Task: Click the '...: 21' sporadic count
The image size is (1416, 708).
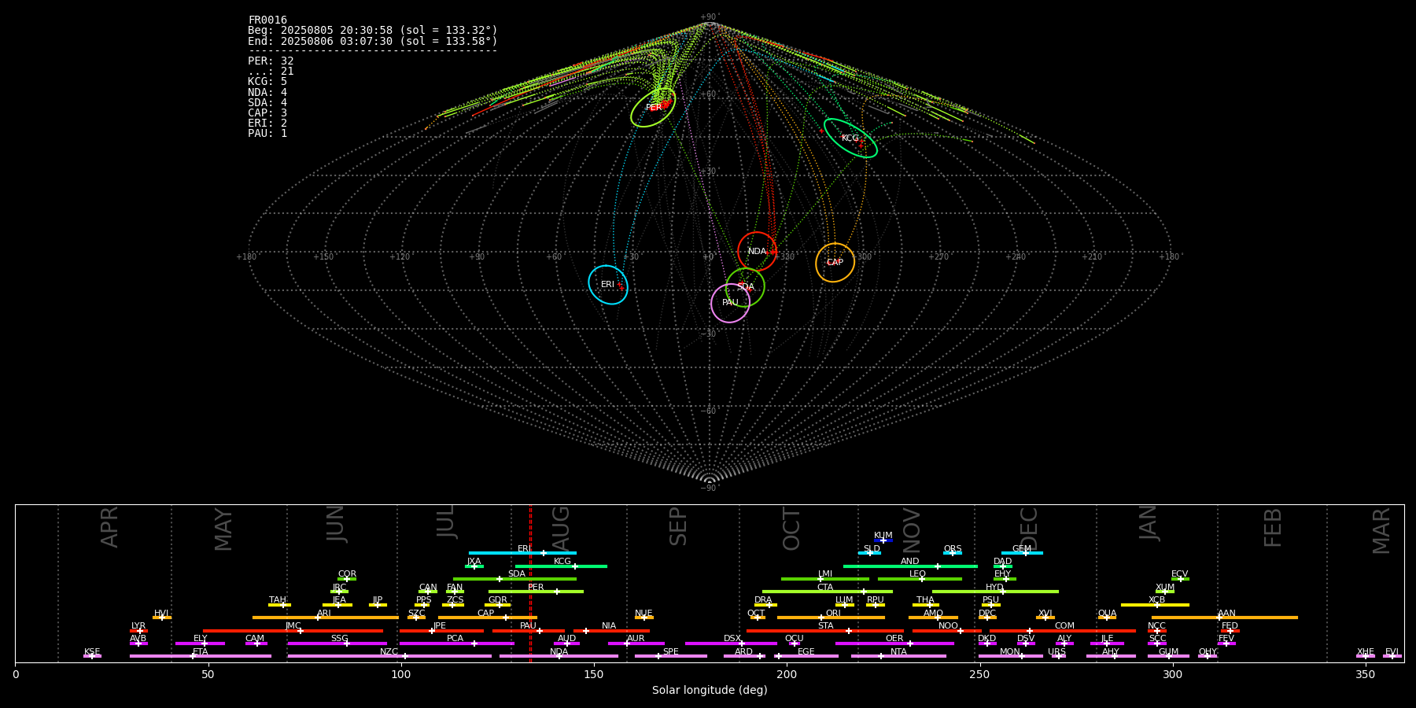Action: click(x=271, y=72)
